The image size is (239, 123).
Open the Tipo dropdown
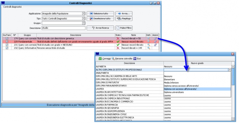(84, 18)
